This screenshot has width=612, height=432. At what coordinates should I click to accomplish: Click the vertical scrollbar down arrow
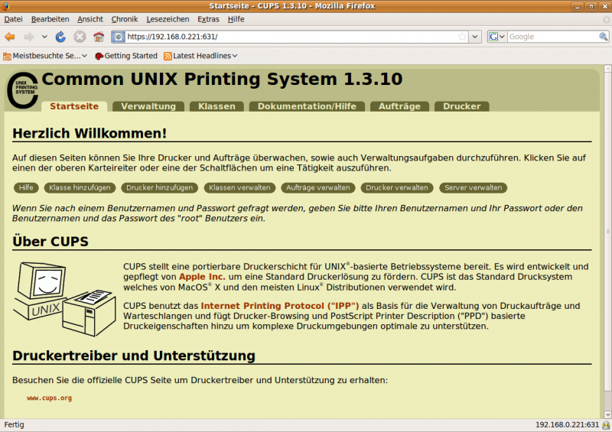[607, 414]
